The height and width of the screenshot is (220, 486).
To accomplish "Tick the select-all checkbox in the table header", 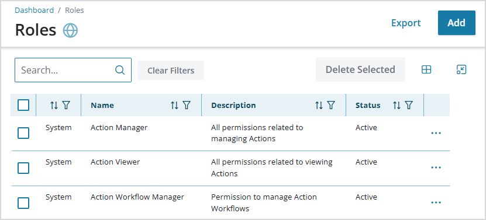I will click(23, 105).
